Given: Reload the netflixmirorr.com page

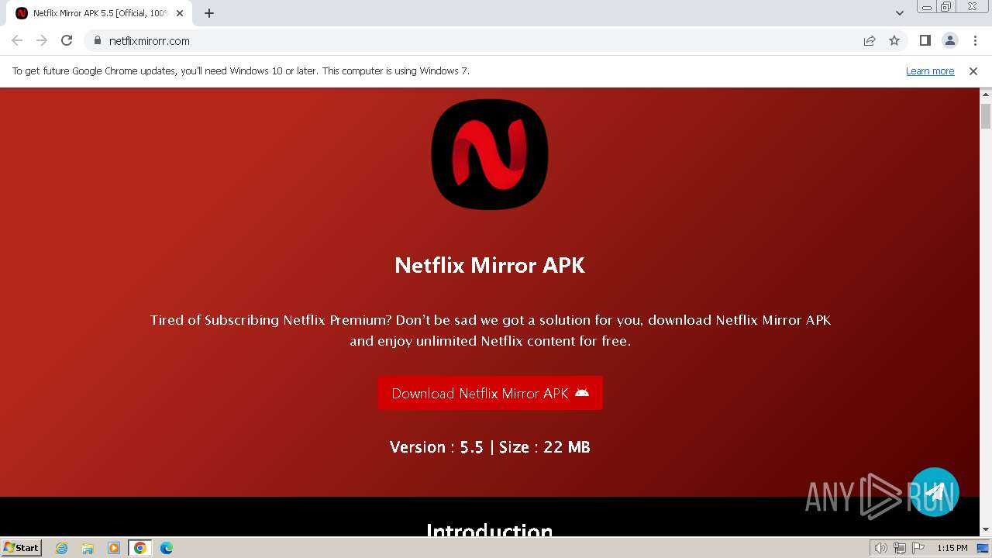Looking at the screenshot, I should 67,40.
